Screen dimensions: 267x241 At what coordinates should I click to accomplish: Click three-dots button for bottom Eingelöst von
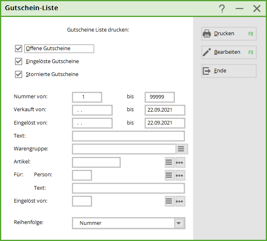(x=180, y=201)
